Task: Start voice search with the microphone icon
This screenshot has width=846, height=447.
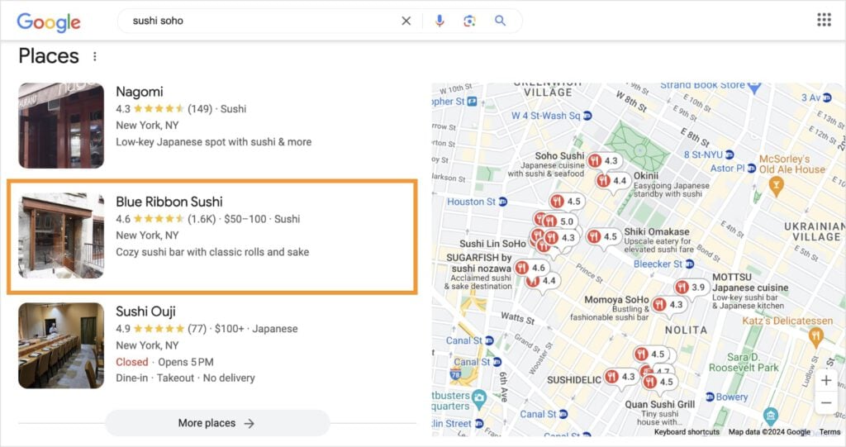Action: tap(440, 21)
